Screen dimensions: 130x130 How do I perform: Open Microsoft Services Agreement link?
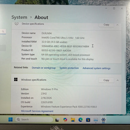[37, 111]
